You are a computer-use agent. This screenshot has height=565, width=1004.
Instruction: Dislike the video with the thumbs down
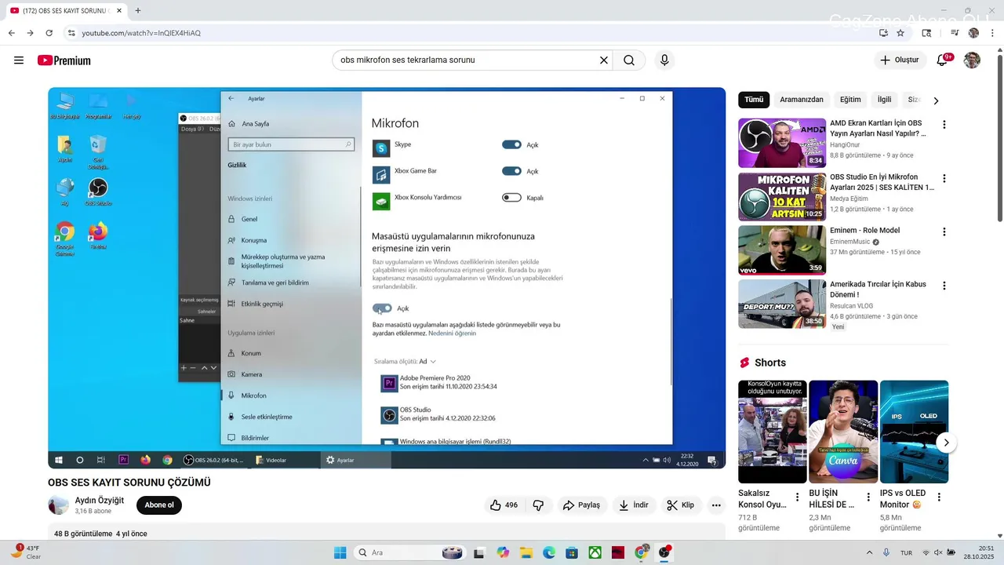tap(538, 505)
